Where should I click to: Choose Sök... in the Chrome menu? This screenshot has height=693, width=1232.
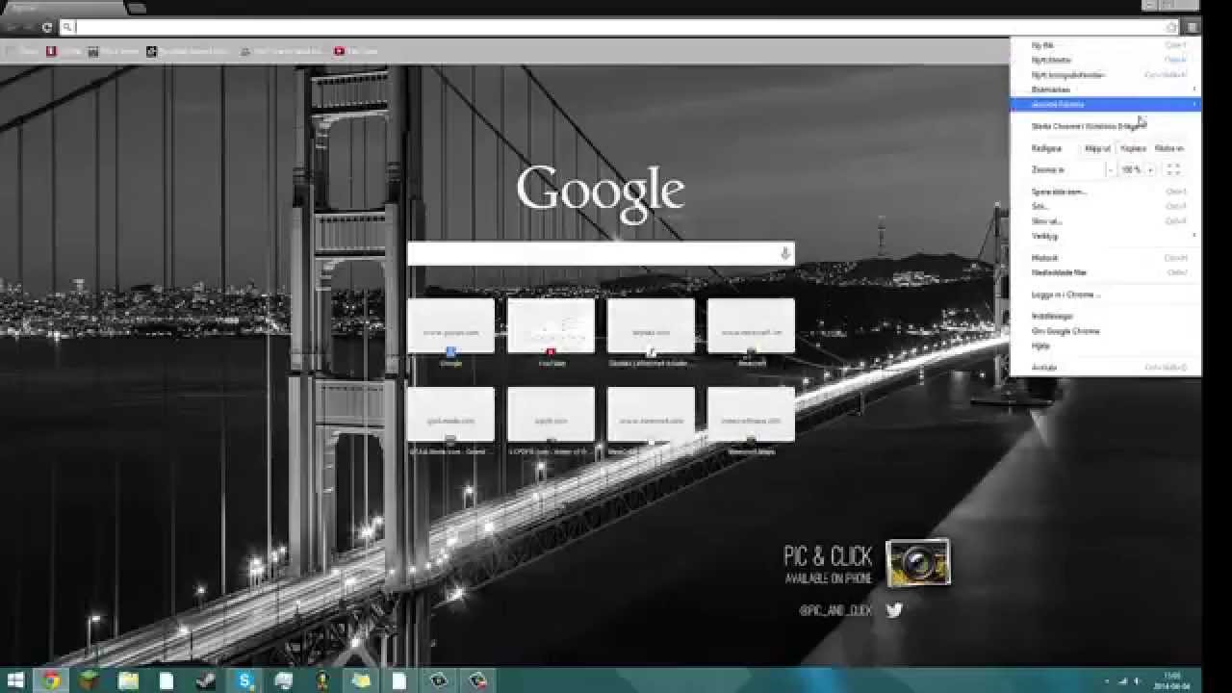click(x=1105, y=206)
